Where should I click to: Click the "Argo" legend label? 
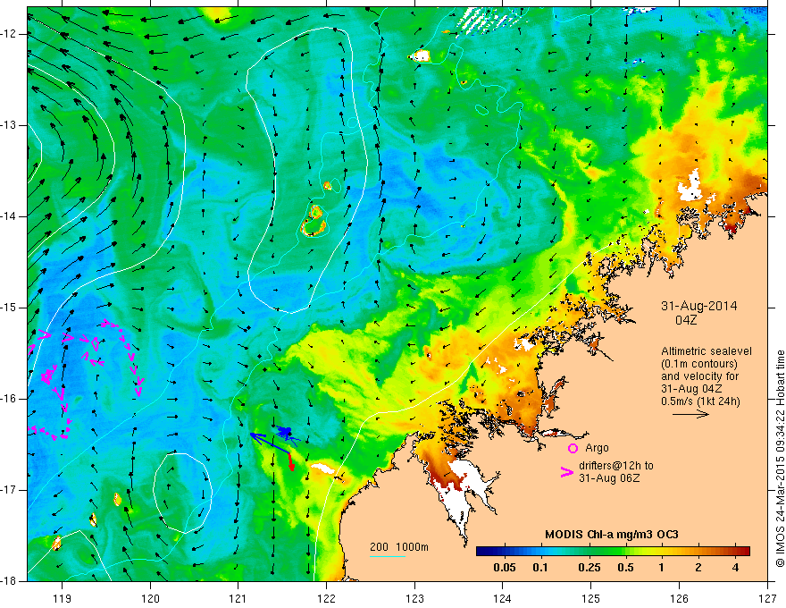(x=597, y=448)
